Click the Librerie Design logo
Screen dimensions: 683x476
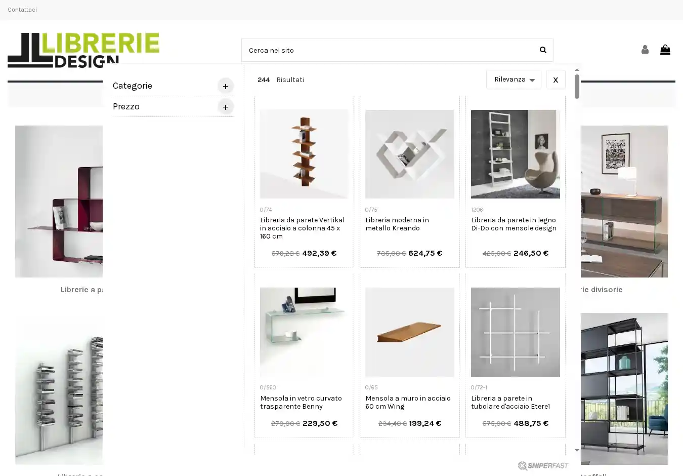click(83, 50)
